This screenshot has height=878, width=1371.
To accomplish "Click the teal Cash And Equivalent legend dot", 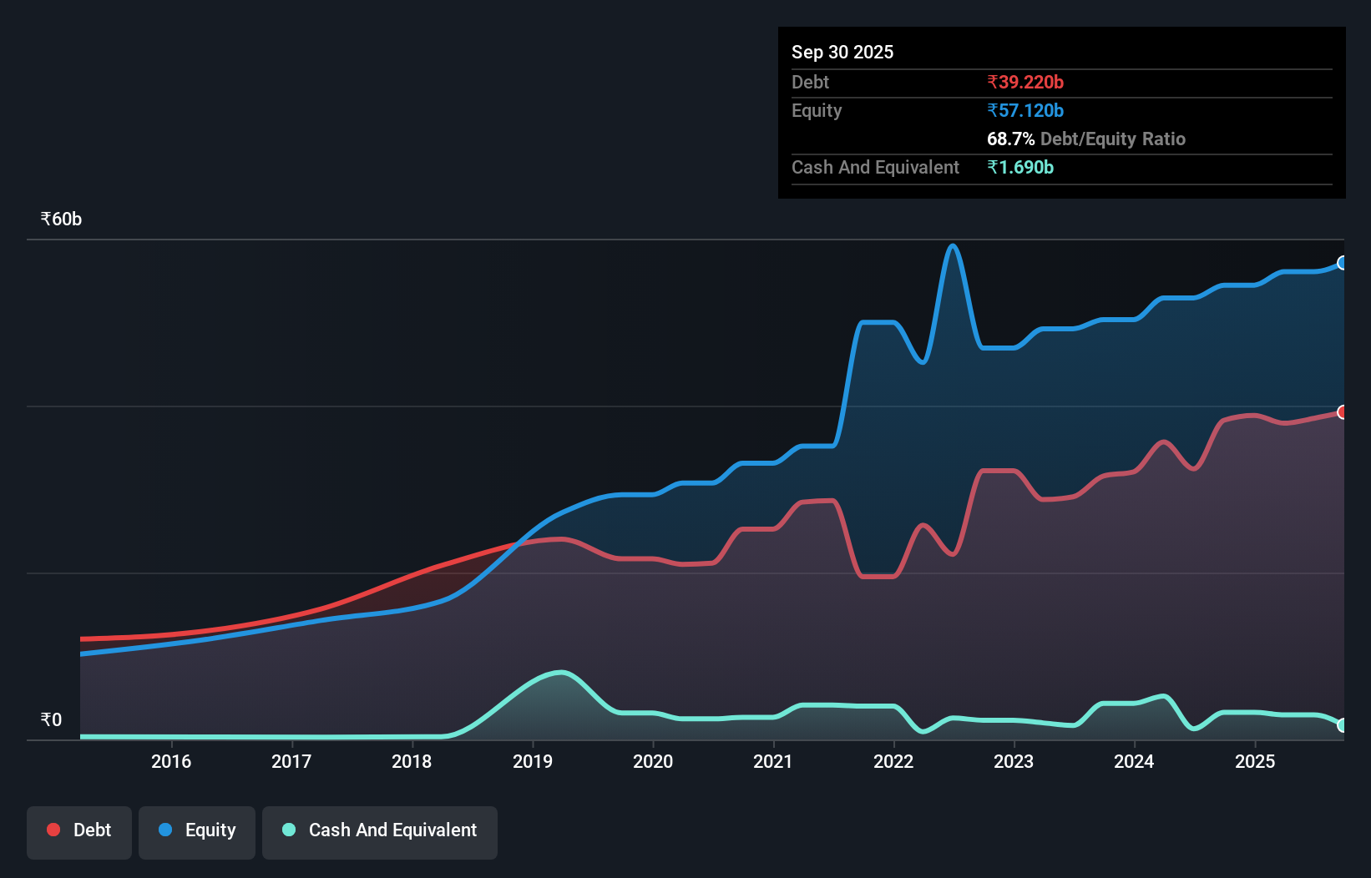I will [288, 830].
